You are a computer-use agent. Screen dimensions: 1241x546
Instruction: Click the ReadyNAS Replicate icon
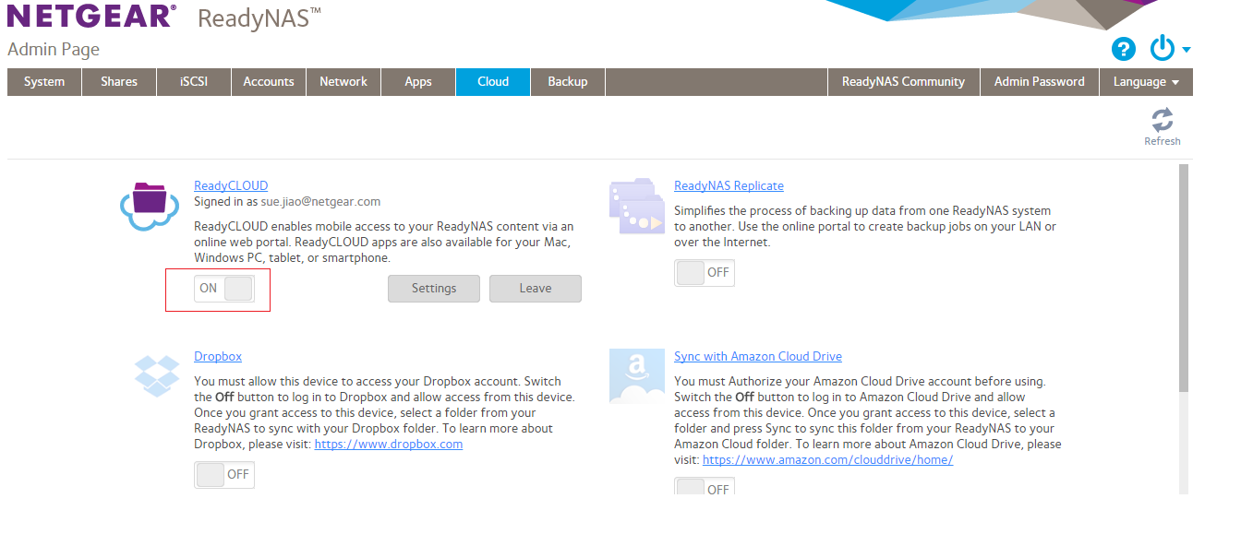[x=637, y=207]
